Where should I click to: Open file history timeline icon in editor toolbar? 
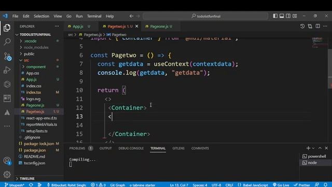[302, 26]
